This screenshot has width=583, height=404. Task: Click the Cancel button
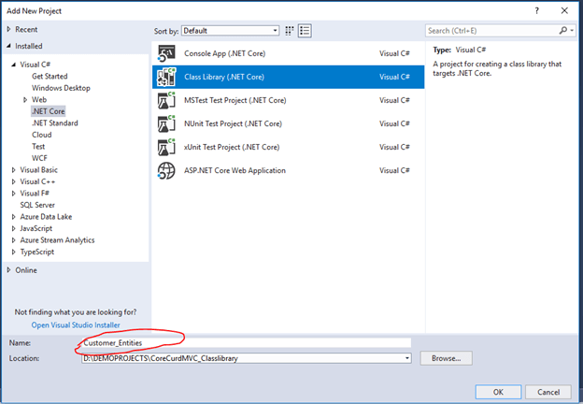click(x=548, y=392)
